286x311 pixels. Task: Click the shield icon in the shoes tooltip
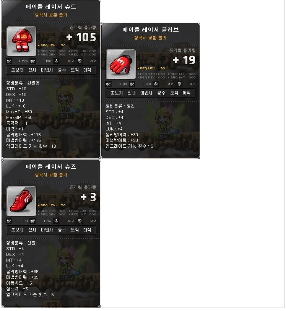[x=80, y=221]
